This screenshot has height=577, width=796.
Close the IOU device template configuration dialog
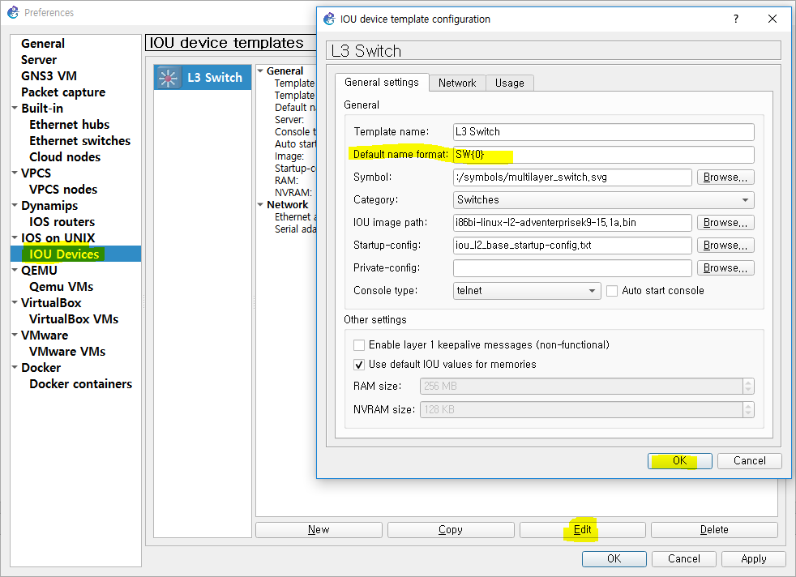[x=772, y=19]
